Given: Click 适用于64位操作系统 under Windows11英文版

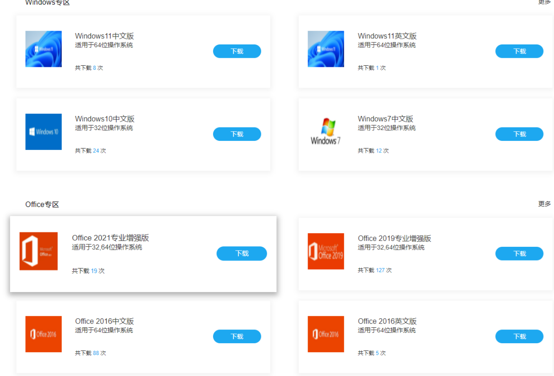Looking at the screenshot, I should click(387, 45).
